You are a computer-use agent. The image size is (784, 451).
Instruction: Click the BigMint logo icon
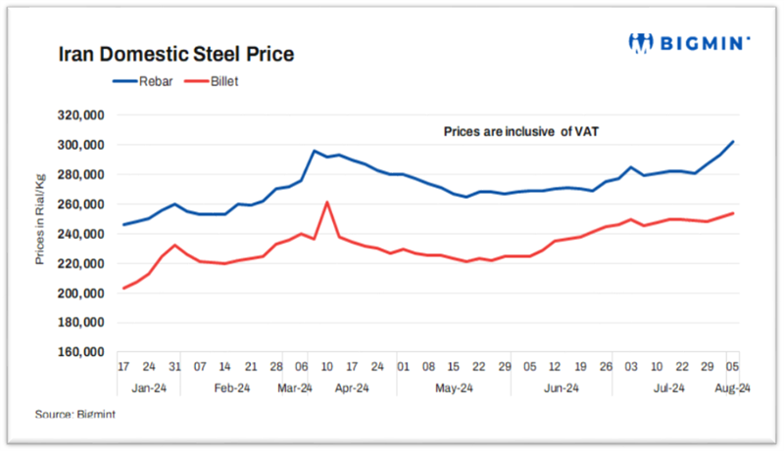click(x=641, y=43)
